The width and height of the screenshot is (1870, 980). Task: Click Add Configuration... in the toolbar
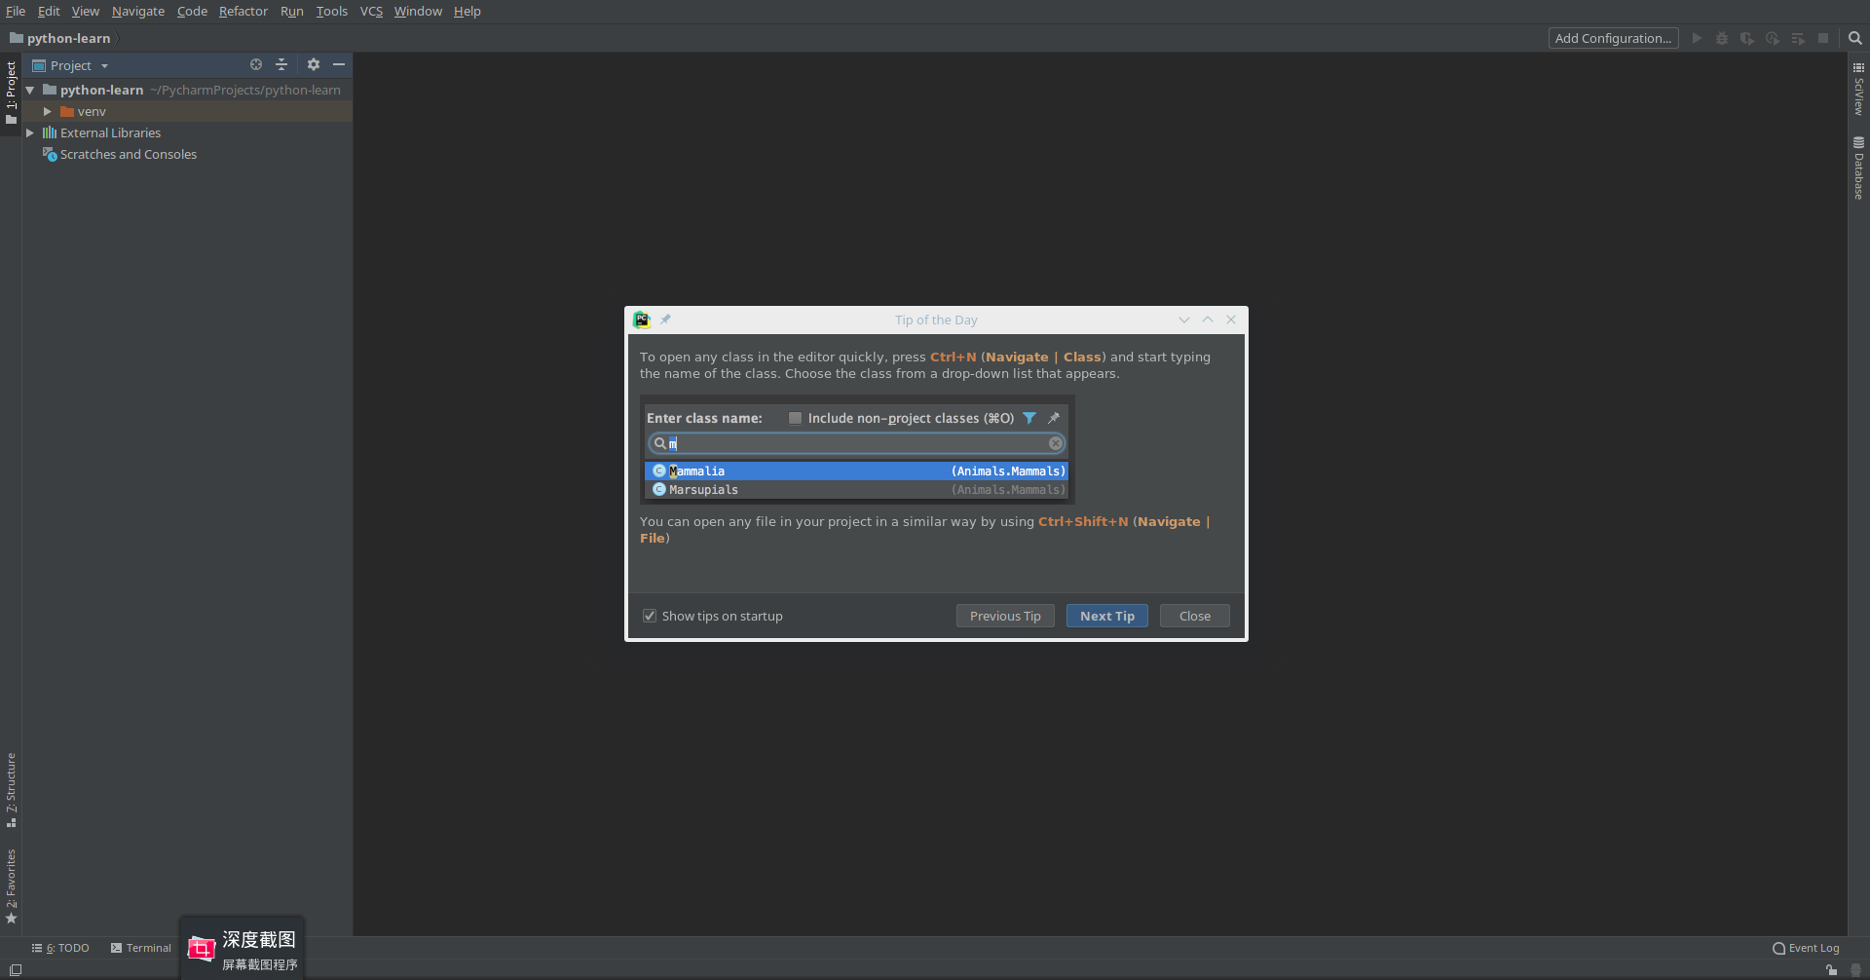1613,38
